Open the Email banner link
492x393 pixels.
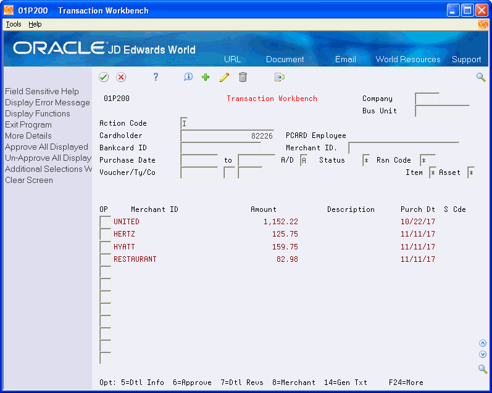pos(346,59)
